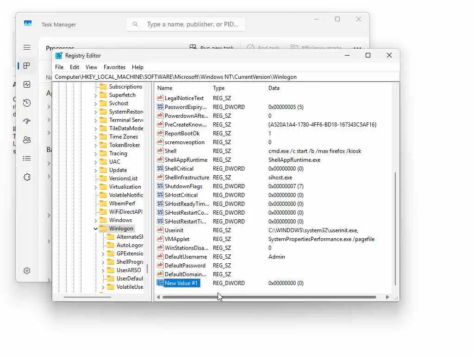Click the LegalNoticeText string icon
This screenshot has width=474, height=356.
(x=160, y=98)
